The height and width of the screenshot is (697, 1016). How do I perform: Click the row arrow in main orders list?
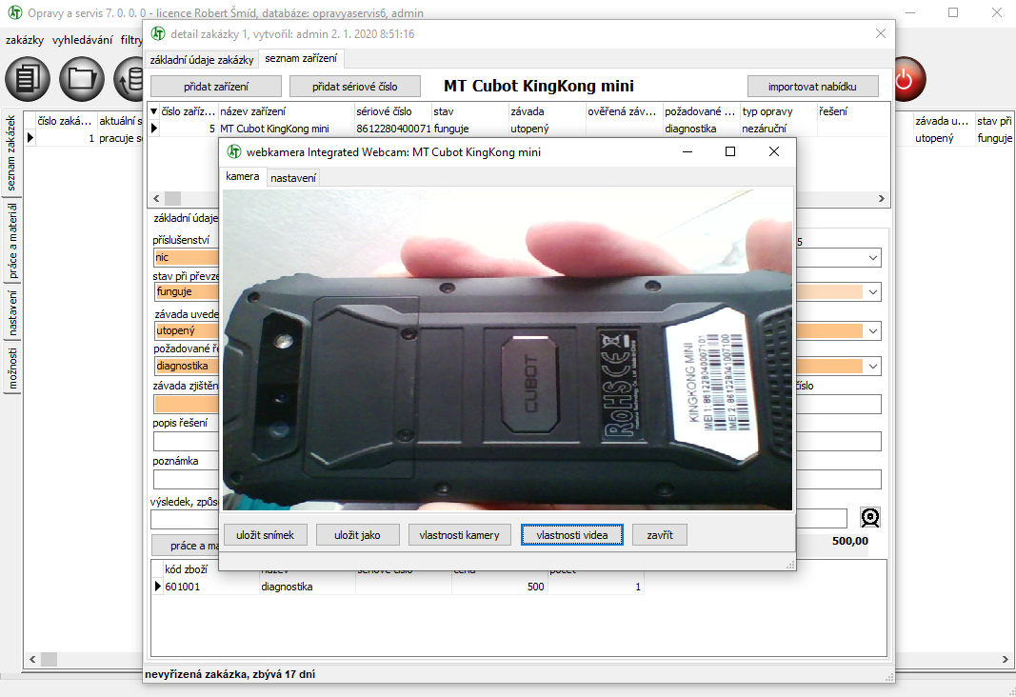(30, 137)
